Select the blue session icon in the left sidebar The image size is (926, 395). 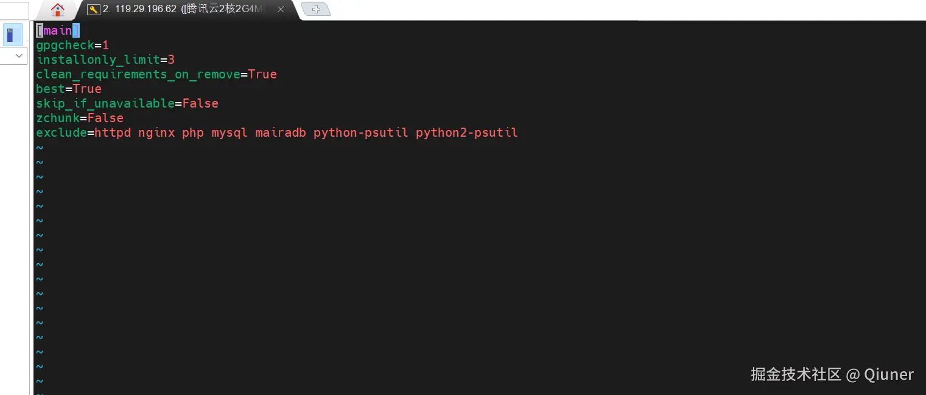pos(12,35)
